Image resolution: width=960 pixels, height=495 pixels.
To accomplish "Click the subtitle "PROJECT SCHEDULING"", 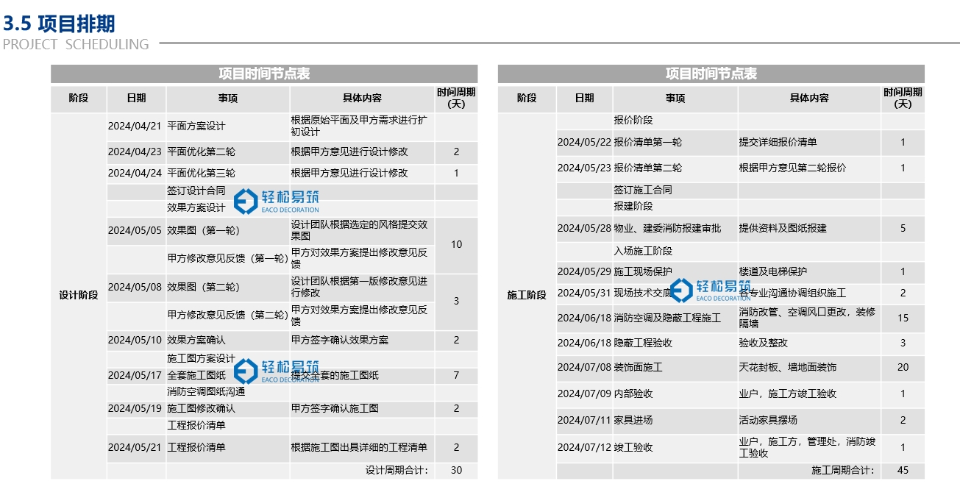I will (x=76, y=44).
